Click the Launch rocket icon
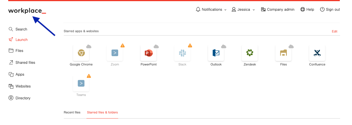The height and width of the screenshot is (125, 352). tap(11, 40)
